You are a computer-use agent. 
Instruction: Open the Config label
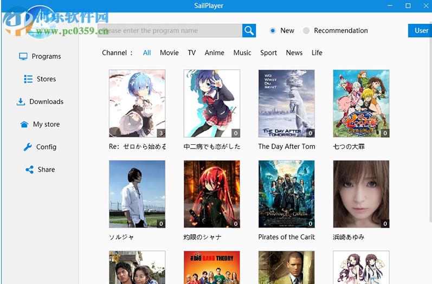coord(46,147)
